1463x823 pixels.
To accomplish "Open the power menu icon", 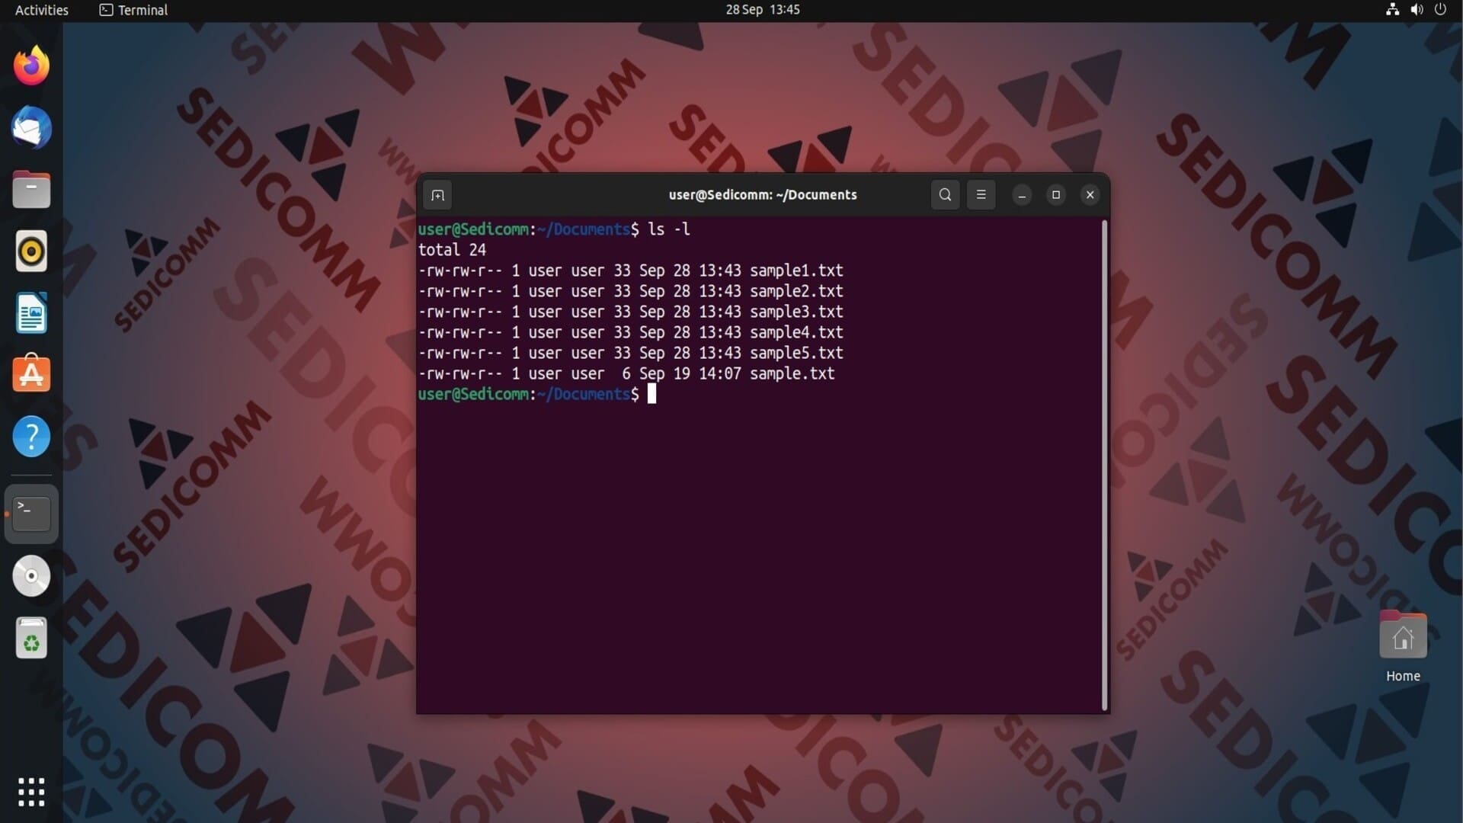I will (1440, 10).
